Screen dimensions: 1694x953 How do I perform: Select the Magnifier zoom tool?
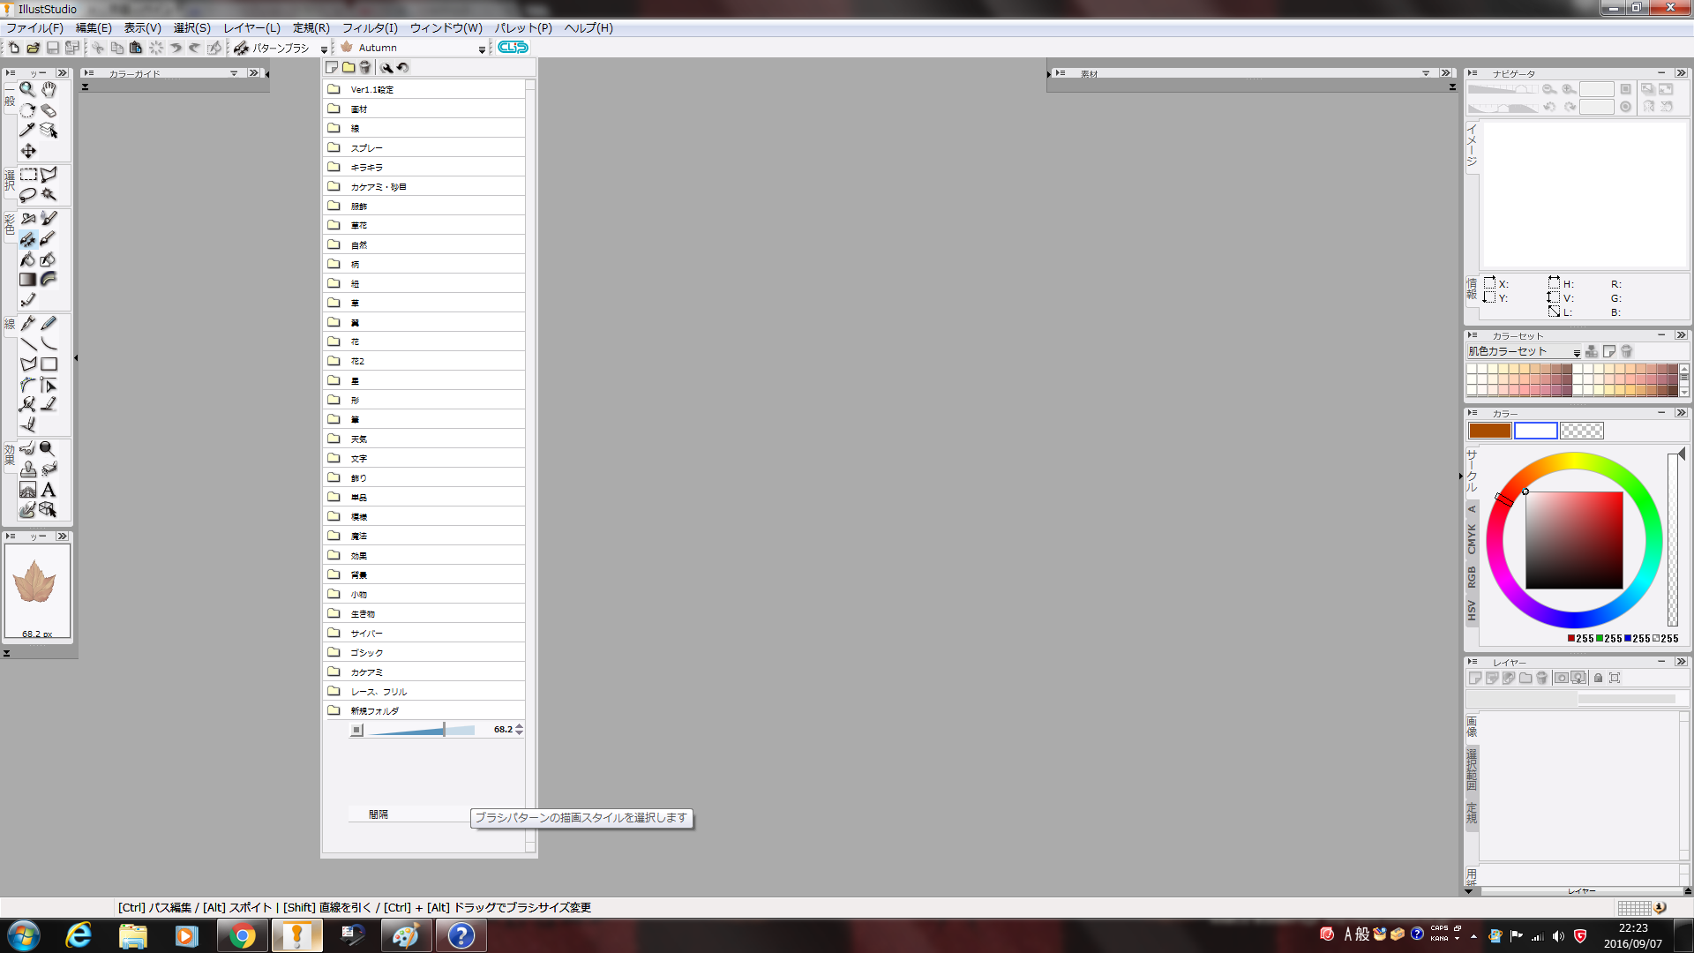(x=27, y=89)
